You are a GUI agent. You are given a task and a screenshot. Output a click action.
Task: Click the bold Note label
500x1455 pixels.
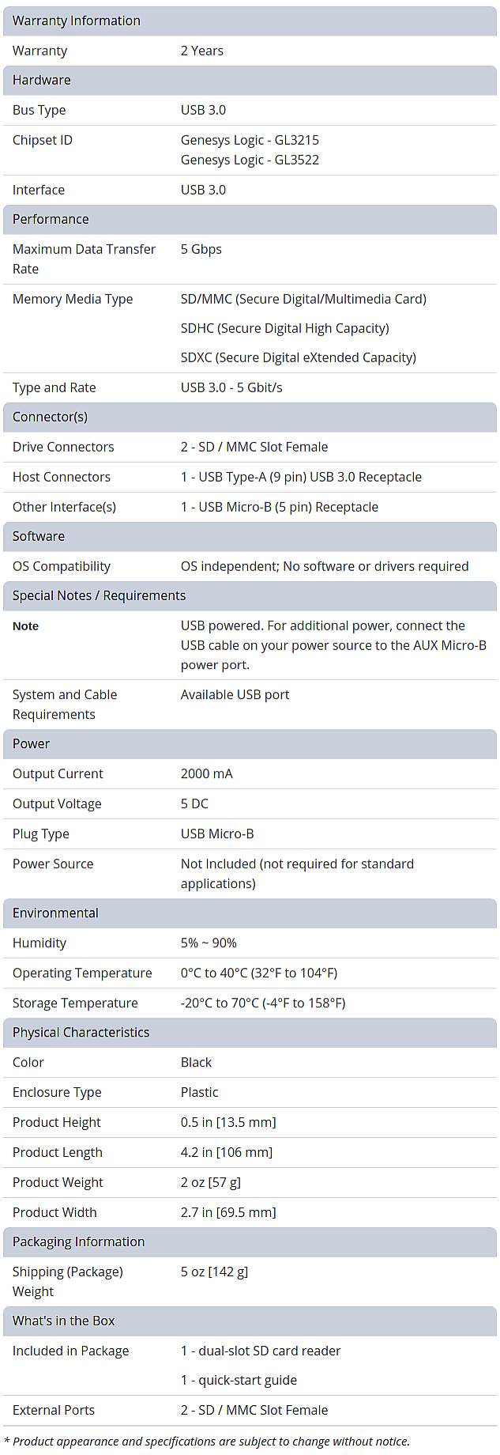click(x=25, y=626)
